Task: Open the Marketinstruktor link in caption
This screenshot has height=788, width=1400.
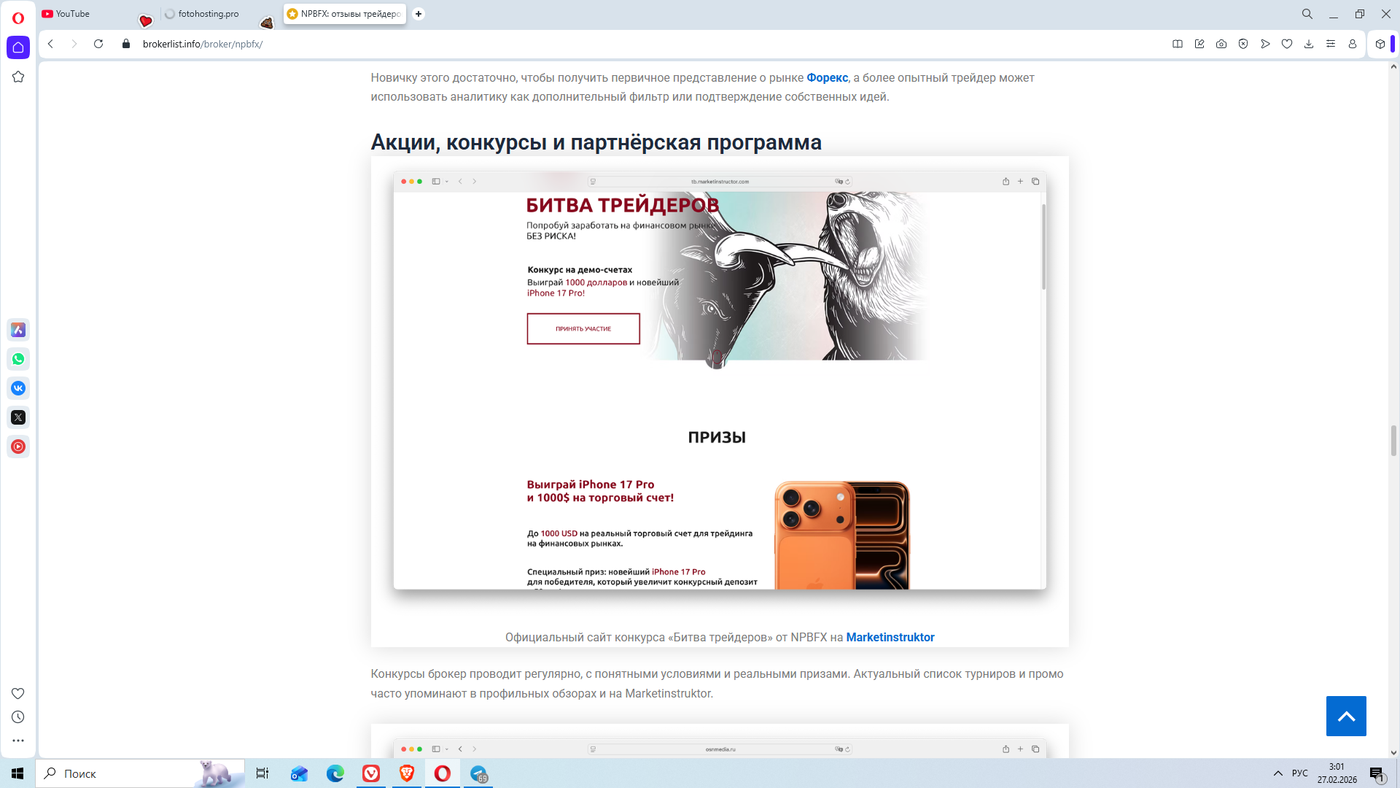Action: point(890,637)
